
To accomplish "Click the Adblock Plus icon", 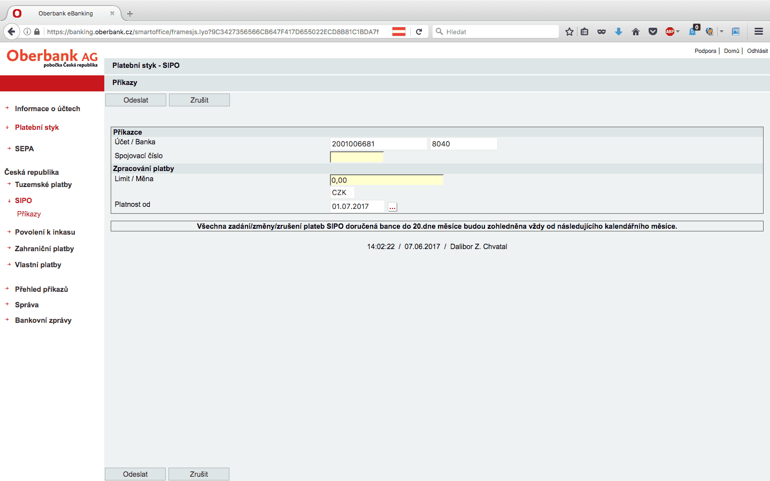I will tap(670, 32).
